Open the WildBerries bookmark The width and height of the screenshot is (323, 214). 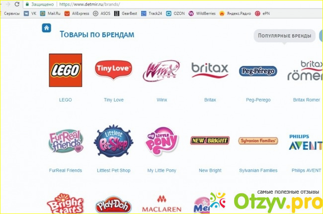[202, 13]
